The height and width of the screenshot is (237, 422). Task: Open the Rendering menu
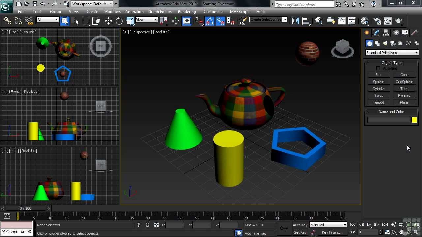pos(187,12)
